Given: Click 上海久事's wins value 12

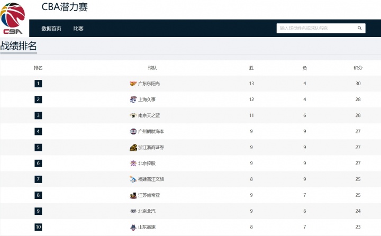Looking at the screenshot, I should pyautogui.click(x=251, y=99).
